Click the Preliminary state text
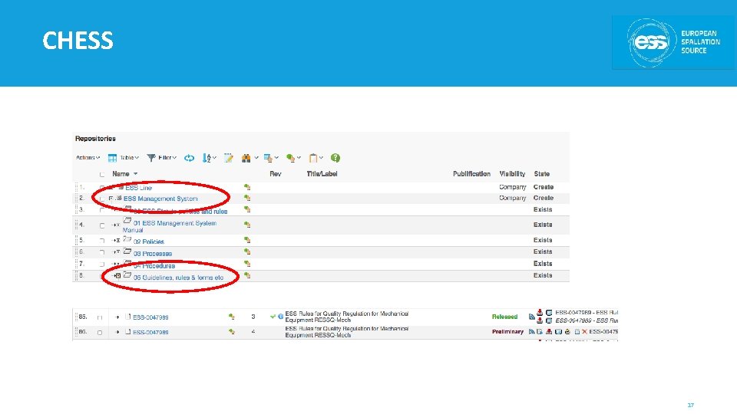This screenshot has width=737, height=414. (507, 331)
